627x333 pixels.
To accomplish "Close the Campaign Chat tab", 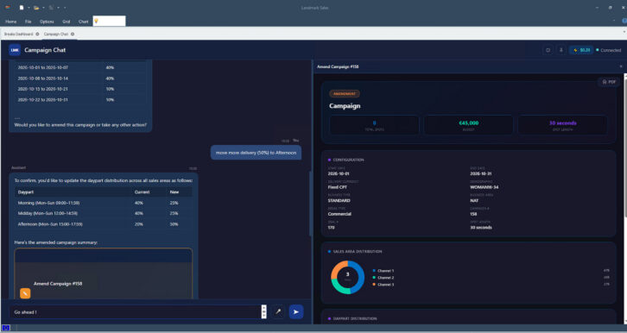I will [x=73, y=35].
